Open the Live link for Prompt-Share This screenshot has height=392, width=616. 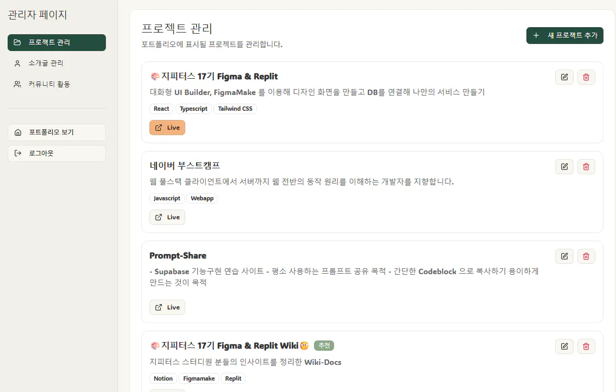tap(167, 307)
